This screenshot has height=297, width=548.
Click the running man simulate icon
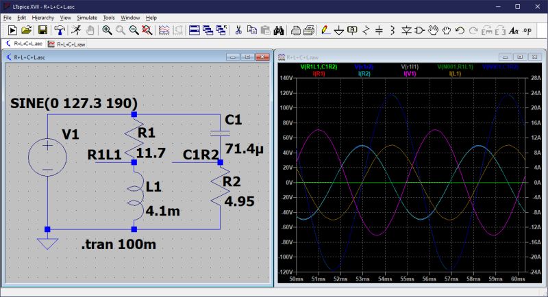pyautogui.click(x=76, y=30)
